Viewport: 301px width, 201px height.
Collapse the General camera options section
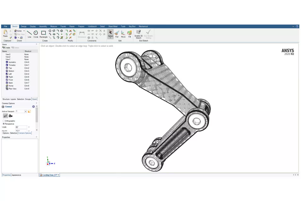tap(33, 107)
